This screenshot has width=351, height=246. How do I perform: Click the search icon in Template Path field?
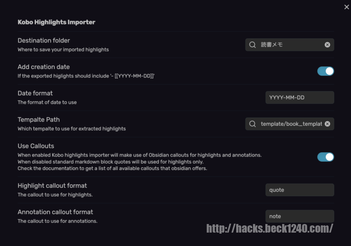pyautogui.click(x=252, y=124)
